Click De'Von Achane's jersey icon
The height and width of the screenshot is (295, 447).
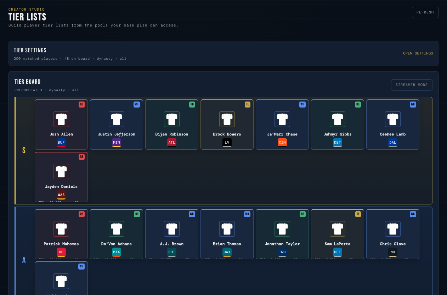[117, 229]
